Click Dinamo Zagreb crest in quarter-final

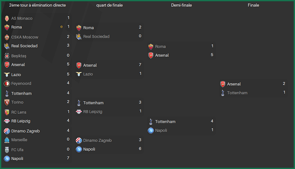coord(79,140)
